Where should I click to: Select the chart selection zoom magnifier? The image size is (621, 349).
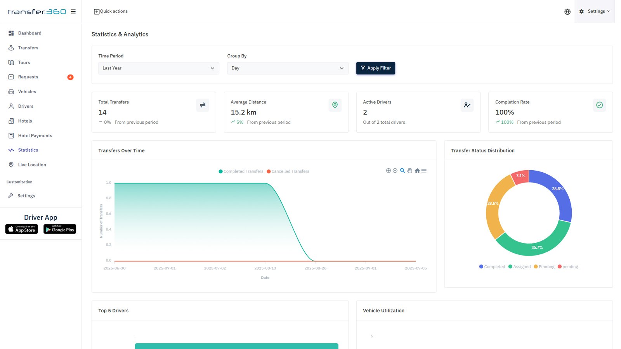(x=402, y=171)
